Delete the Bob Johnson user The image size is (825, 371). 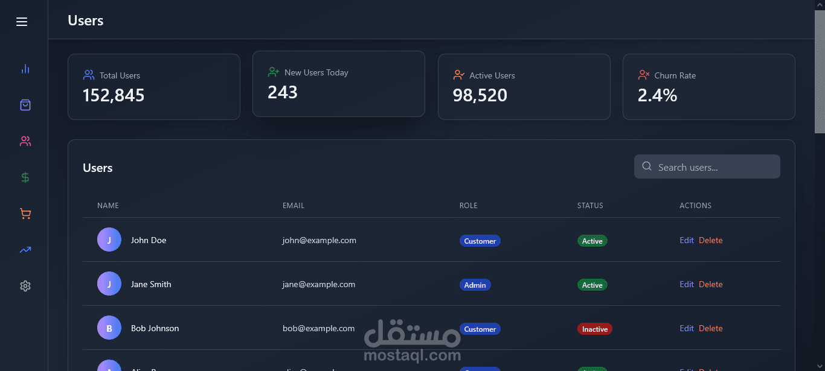click(x=711, y=328)
